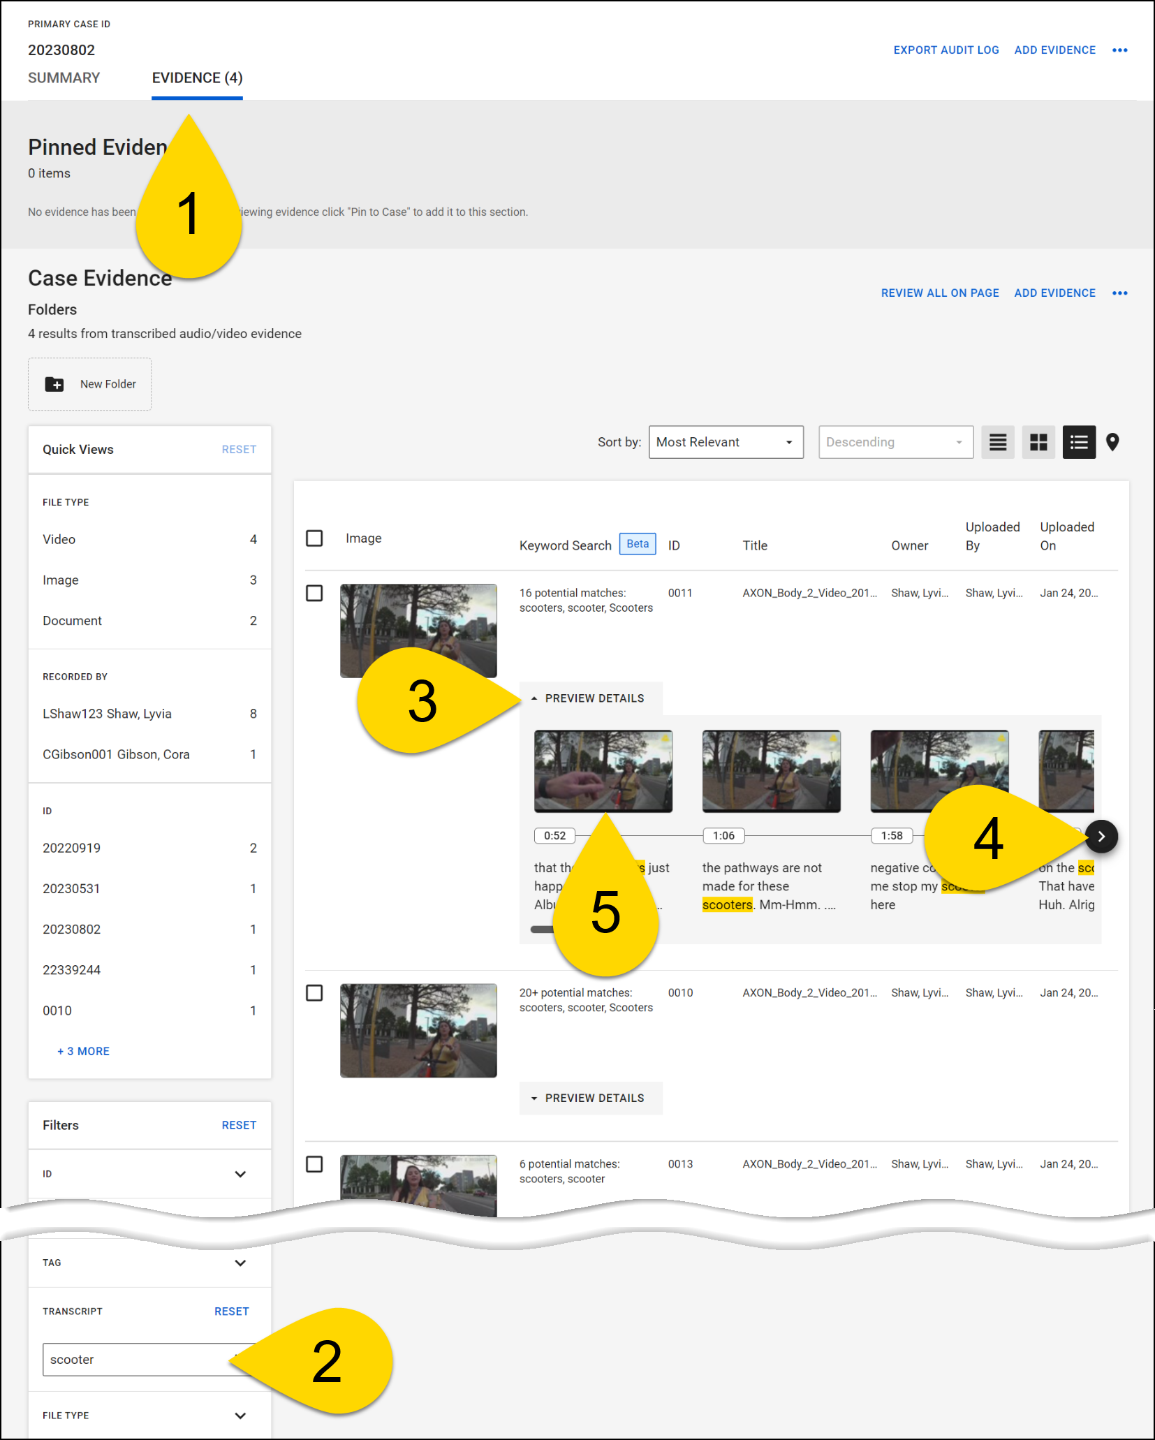1155x1440 pixels.
Task: Switch to the Summary tab
Action: tap(64, 78)
